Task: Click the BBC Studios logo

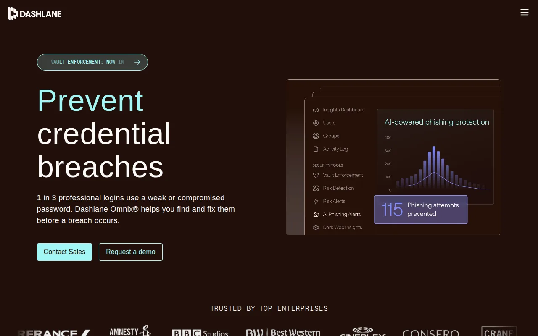Action: point(200,333)
